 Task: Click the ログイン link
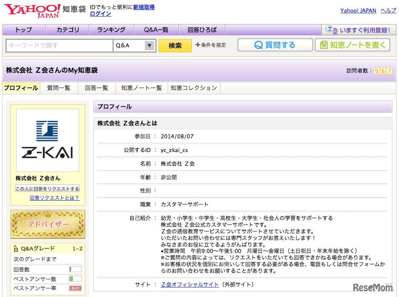coord(101,13)
